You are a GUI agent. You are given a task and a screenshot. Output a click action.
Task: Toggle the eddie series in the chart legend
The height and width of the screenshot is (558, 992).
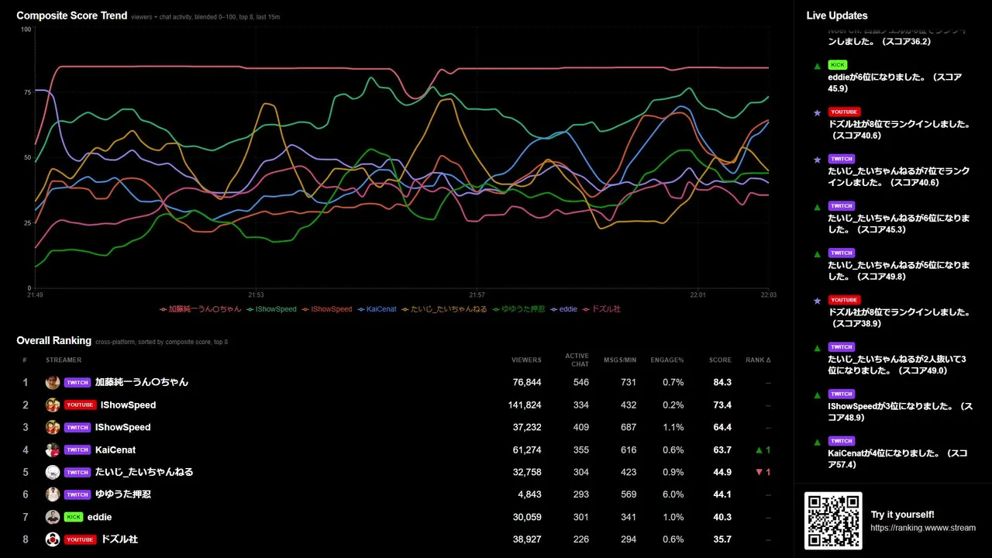click(x=563, y=309)
